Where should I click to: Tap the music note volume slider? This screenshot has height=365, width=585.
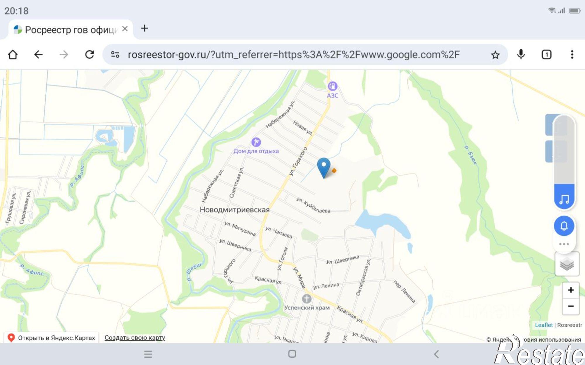point(564,199)
